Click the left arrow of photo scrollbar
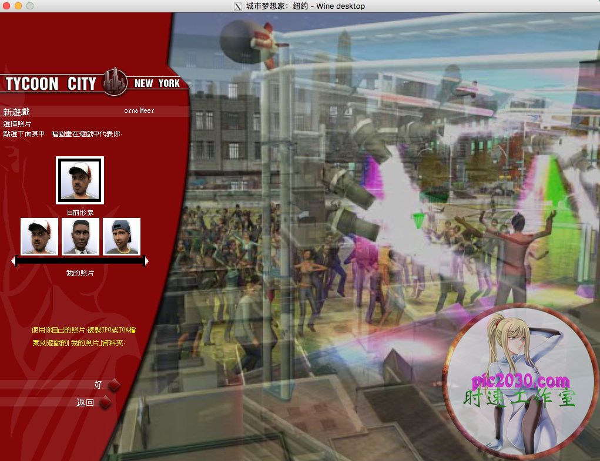This screenshot has height=461, width=600. tap(14, 261)
